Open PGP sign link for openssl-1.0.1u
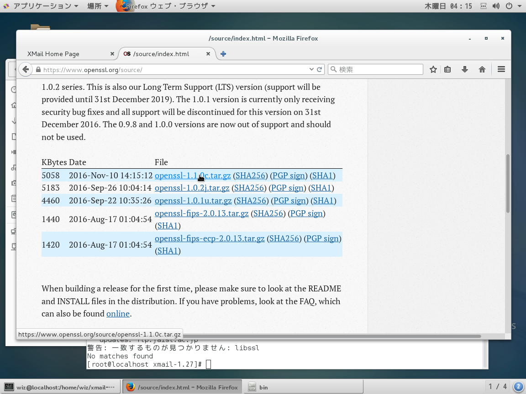526x394 pixels. [x=289, y=200]
